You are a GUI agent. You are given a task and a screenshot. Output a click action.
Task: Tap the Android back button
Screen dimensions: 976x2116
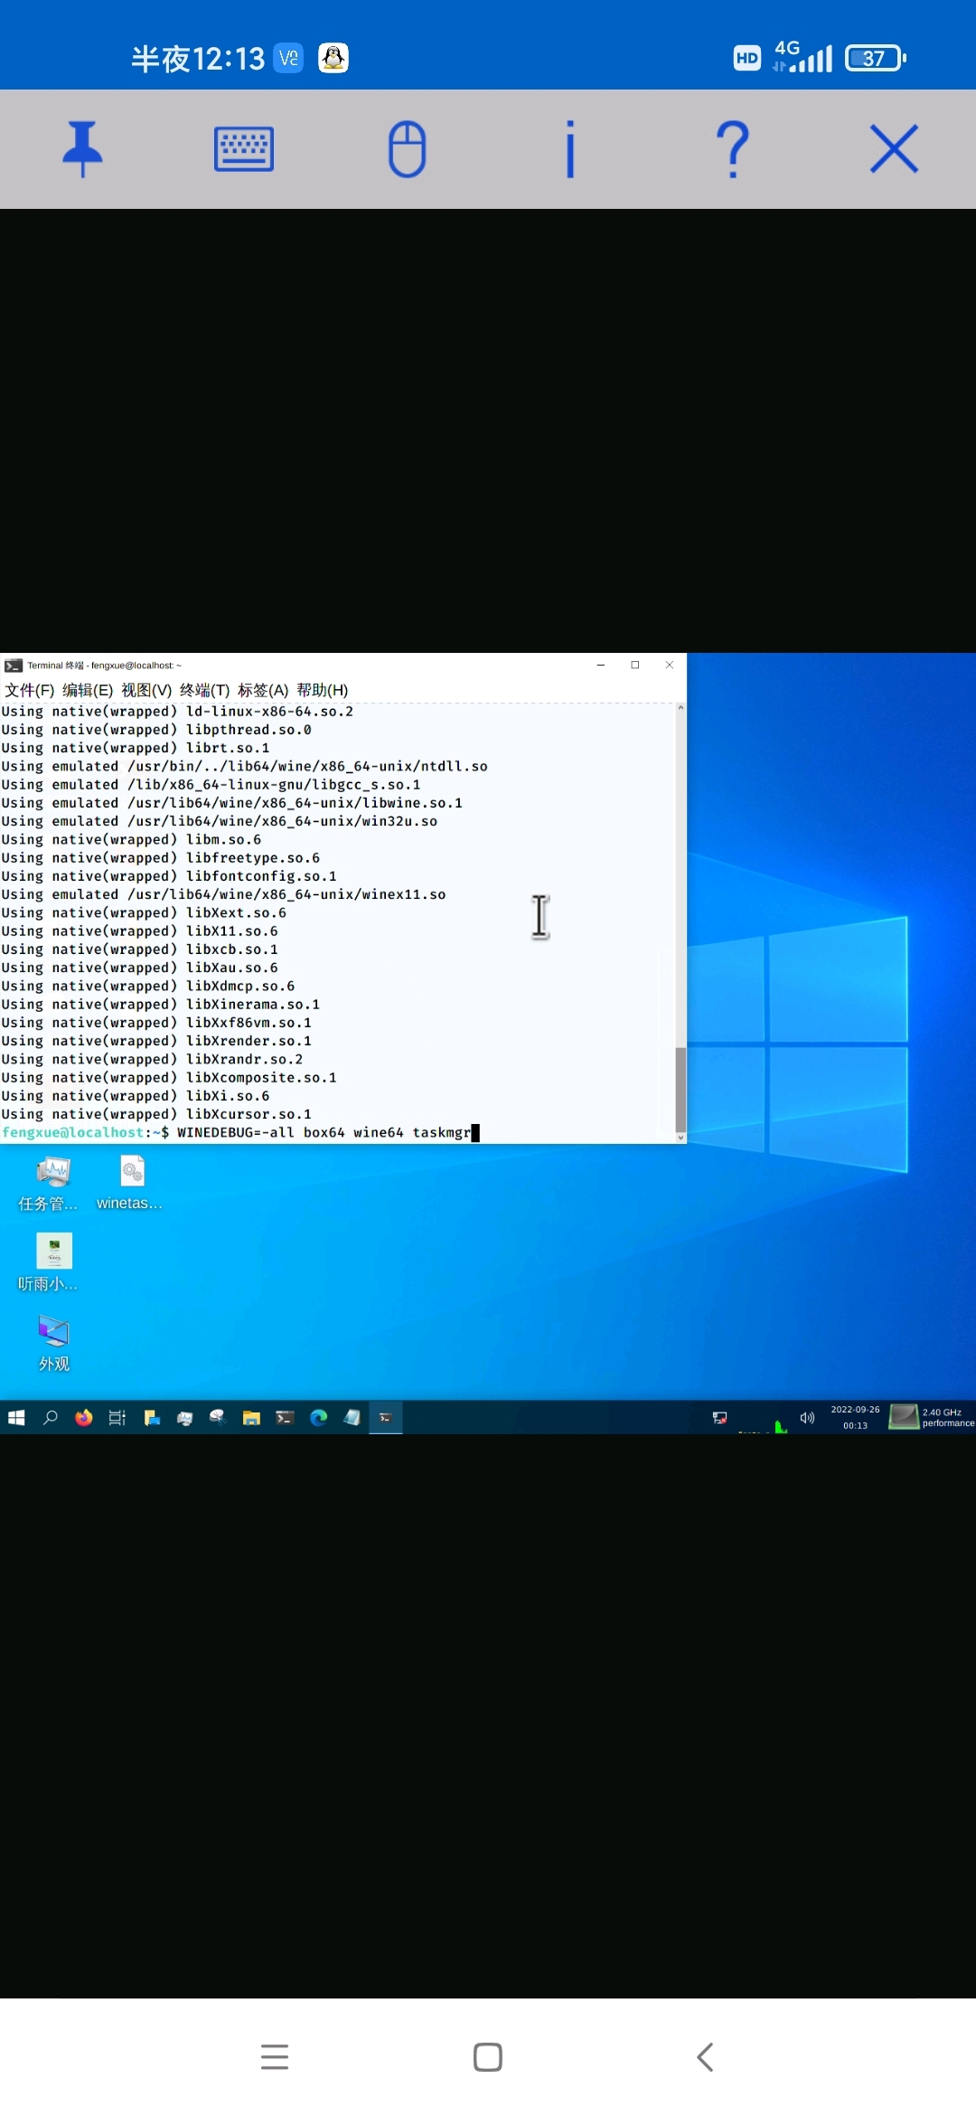705,2057
